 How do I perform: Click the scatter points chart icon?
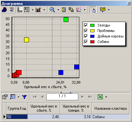(79, 10)
